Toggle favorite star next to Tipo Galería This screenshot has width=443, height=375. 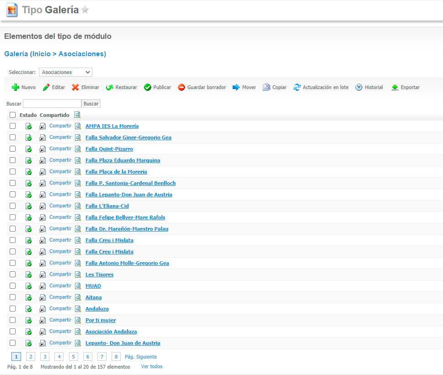[x=85, y=10]
